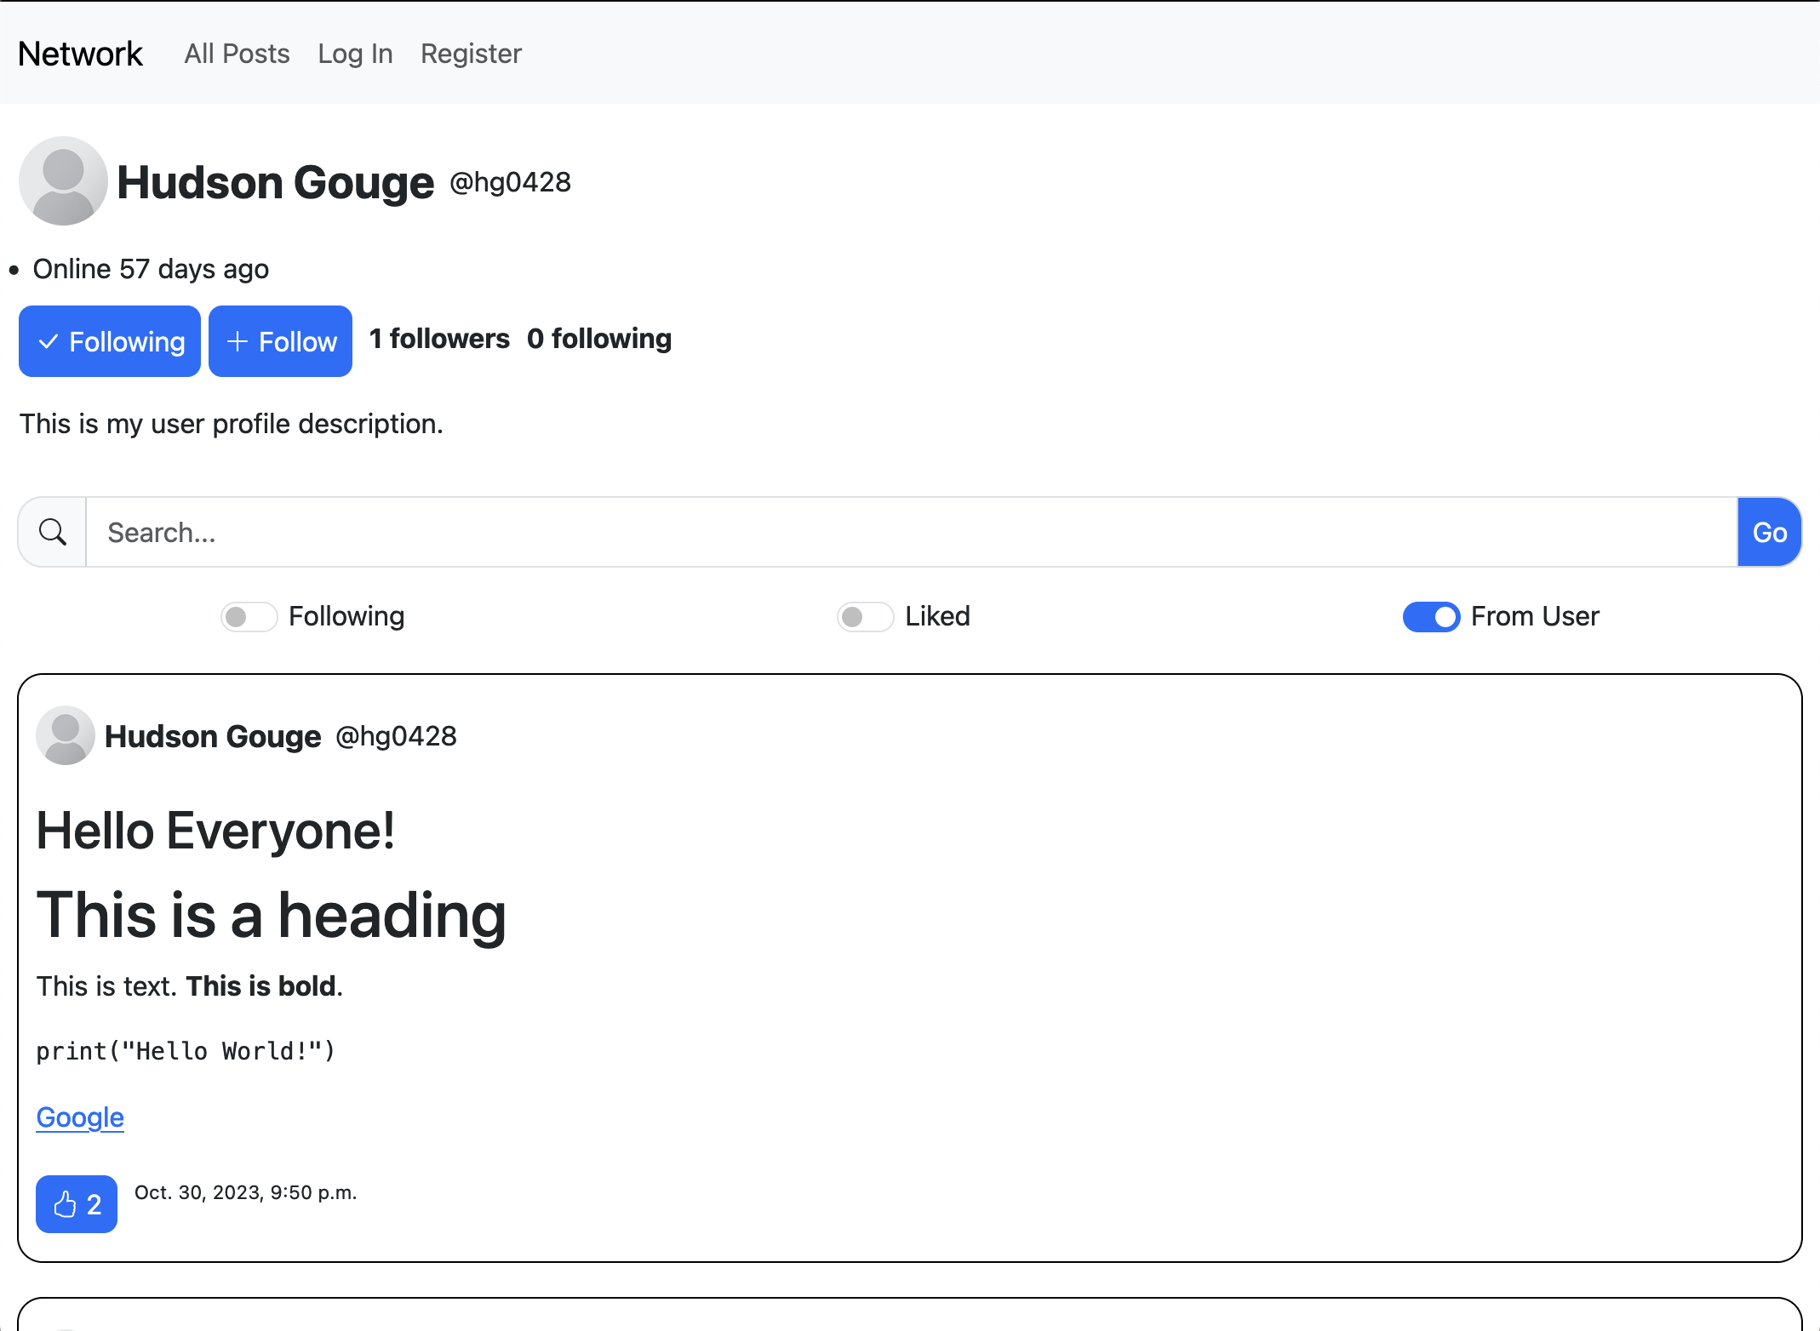Click the checkmark Following button
This screenshot has width=1820, height=1331.
(x=110, y=341)
